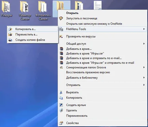Click the scissors icon beside Вырезать
The image size is (148, 127).
61,92
